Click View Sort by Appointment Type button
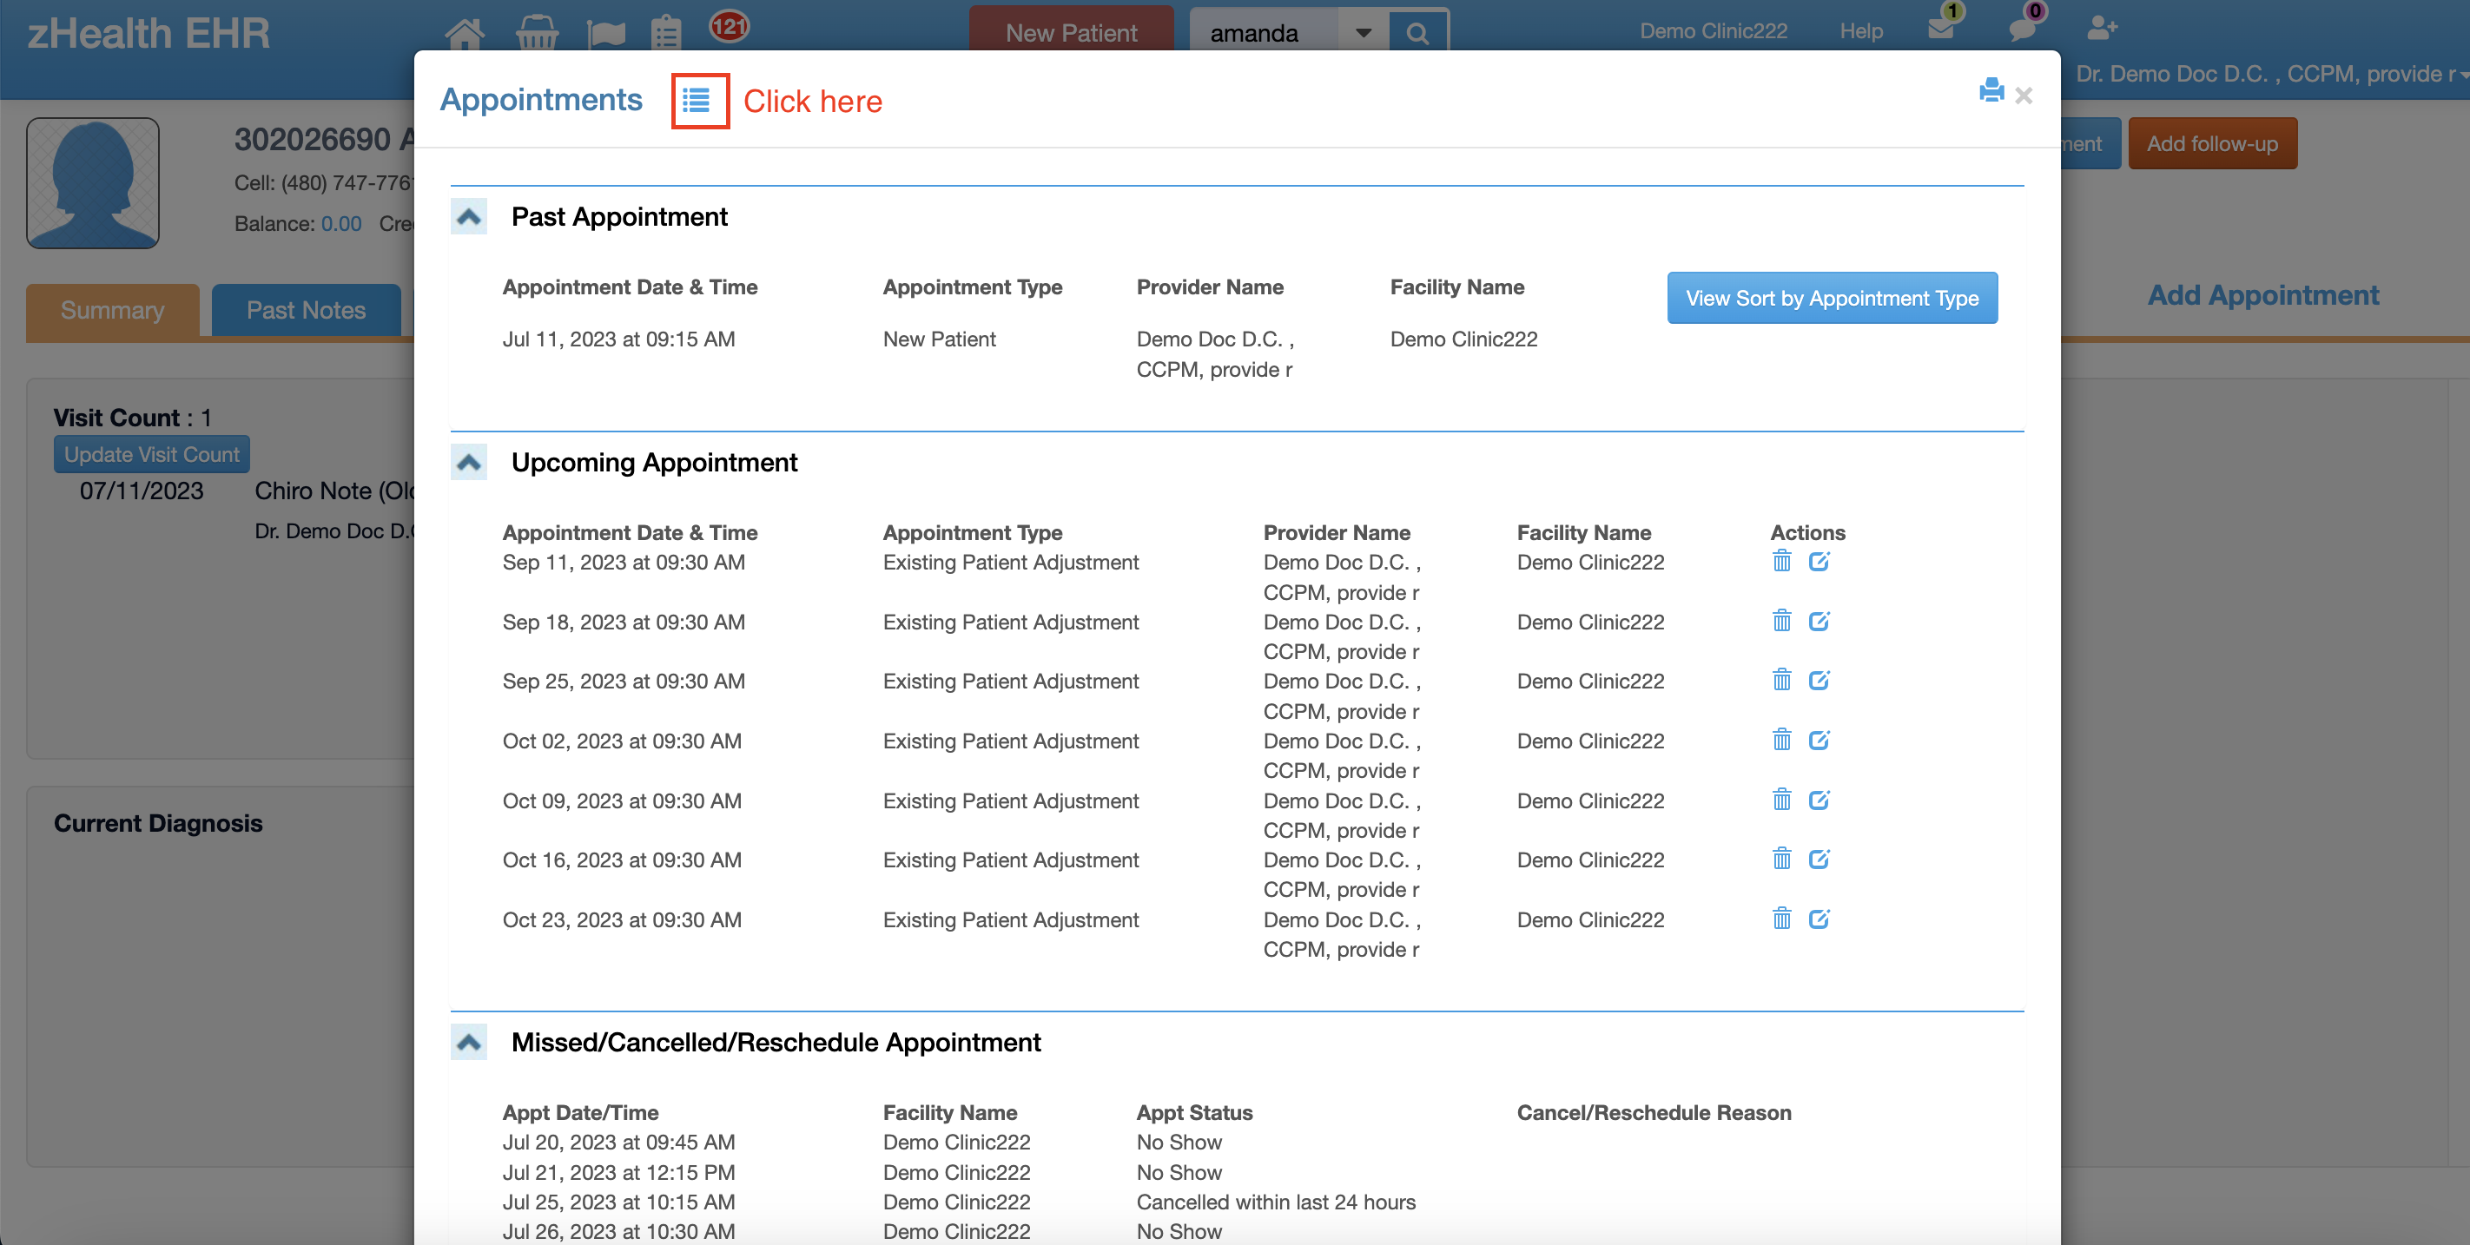The image size is (2470, 1245). tap(1832, 298)
